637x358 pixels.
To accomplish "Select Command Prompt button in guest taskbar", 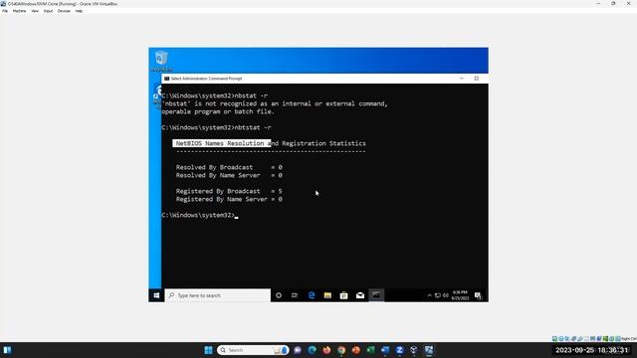I will tap(376, 295).
